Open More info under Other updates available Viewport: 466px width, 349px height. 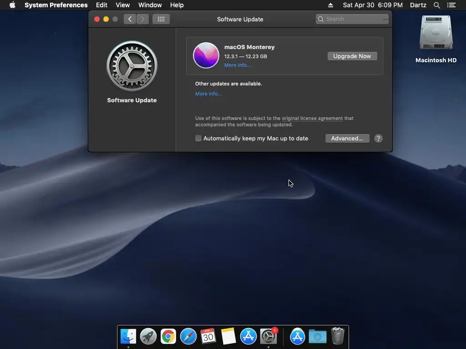208,94
